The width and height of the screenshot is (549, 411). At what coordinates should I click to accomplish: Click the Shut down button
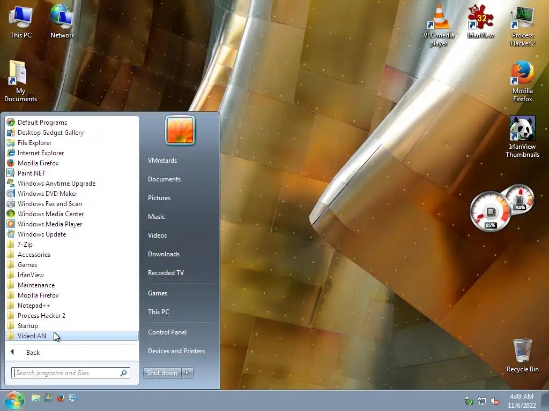[x=162, y=373]
